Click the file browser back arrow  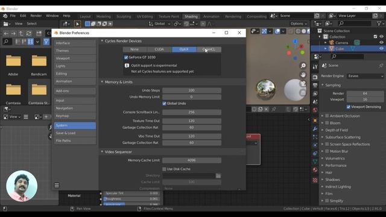click(6, 34)
